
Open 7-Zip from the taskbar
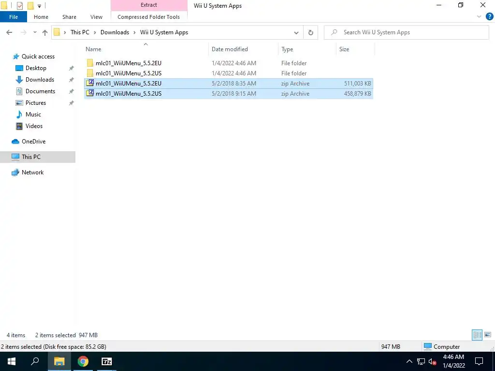pyautogui.click(x=107, y=361)
